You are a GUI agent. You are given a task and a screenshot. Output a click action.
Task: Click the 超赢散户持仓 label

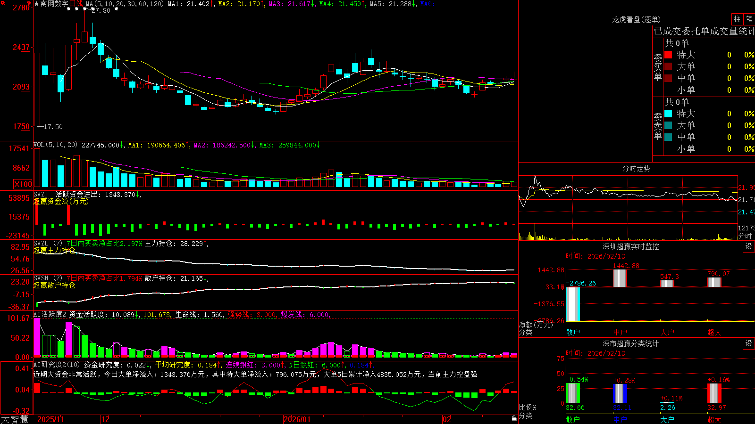pos(54,285)
